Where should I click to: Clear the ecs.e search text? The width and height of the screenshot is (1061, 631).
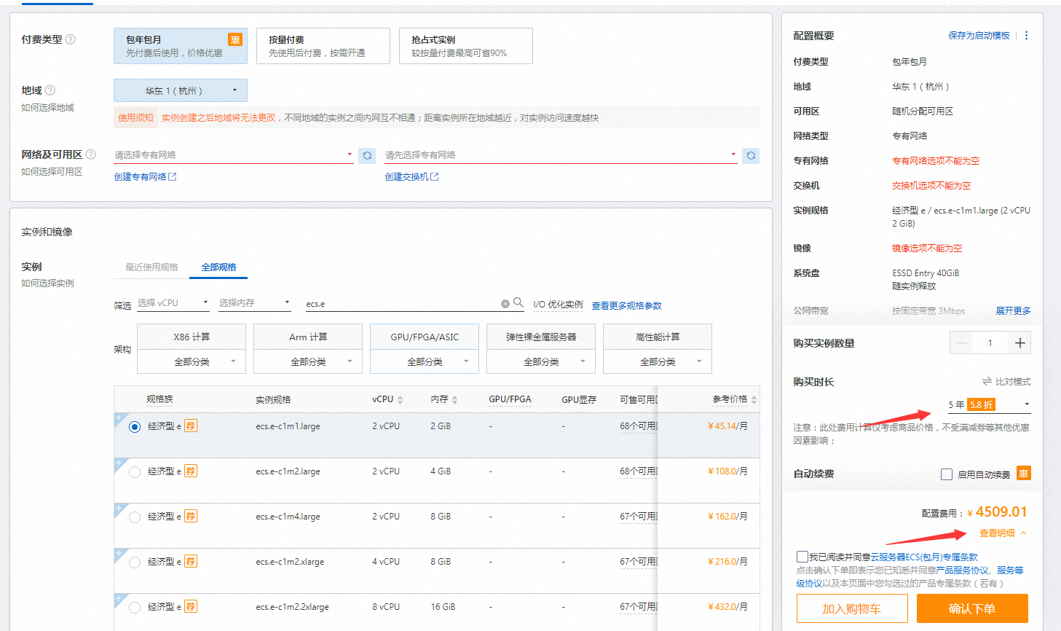click(505, 304)
